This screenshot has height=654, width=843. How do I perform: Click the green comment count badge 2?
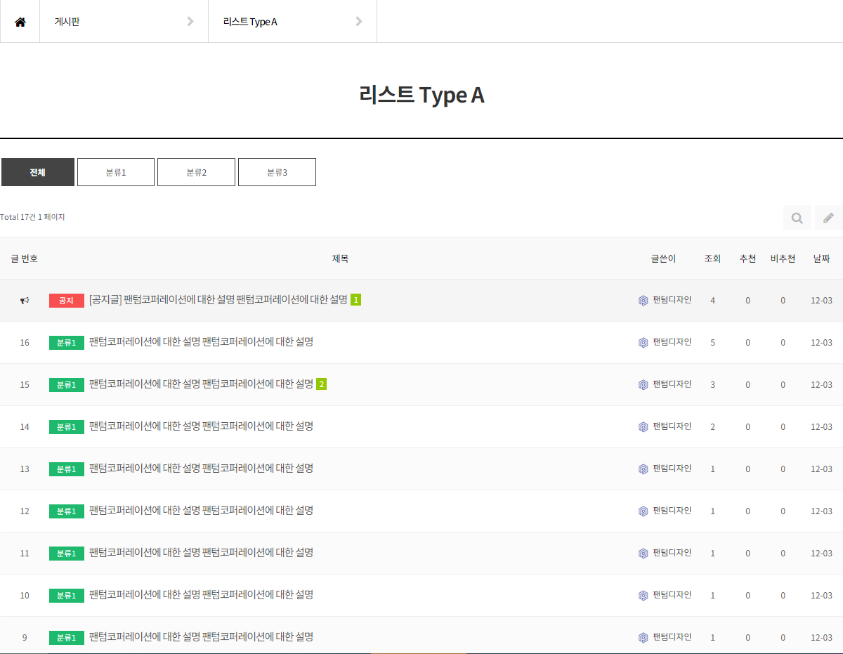click(321, 384)
